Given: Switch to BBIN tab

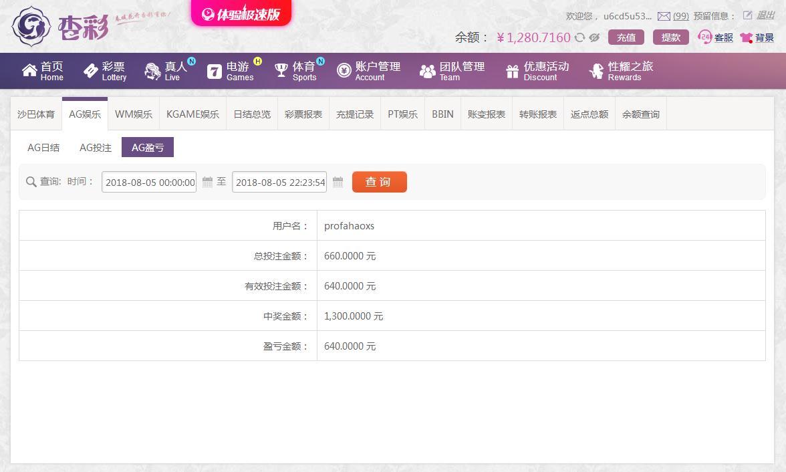Looking at the screenshot, I should pyautogui.click(x=442, y=114).
